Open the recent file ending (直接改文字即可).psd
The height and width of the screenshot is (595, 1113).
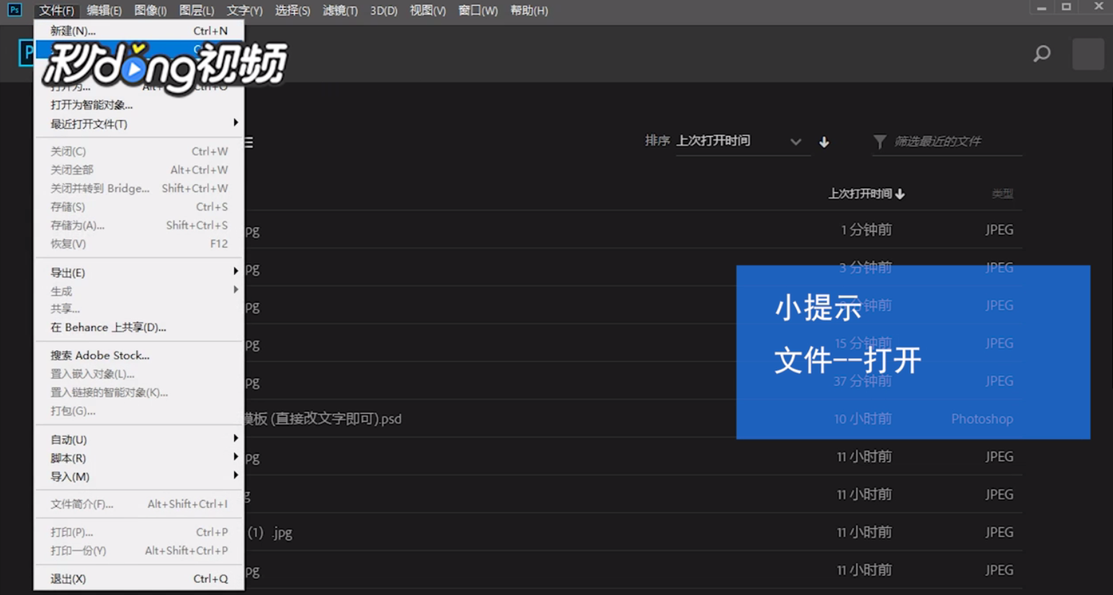(323, 419)
